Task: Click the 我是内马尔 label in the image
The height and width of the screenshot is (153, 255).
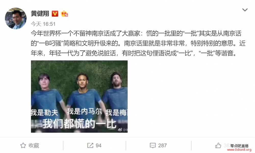Action: [84, 111]
